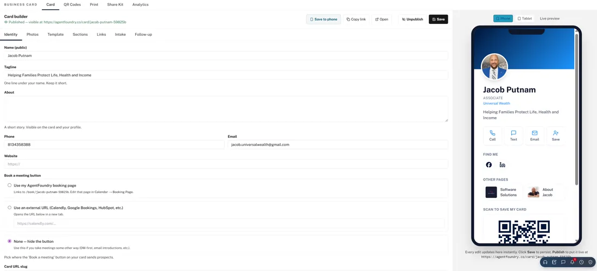
Task: Select the Template sub-tab
Action: [55, 34]
